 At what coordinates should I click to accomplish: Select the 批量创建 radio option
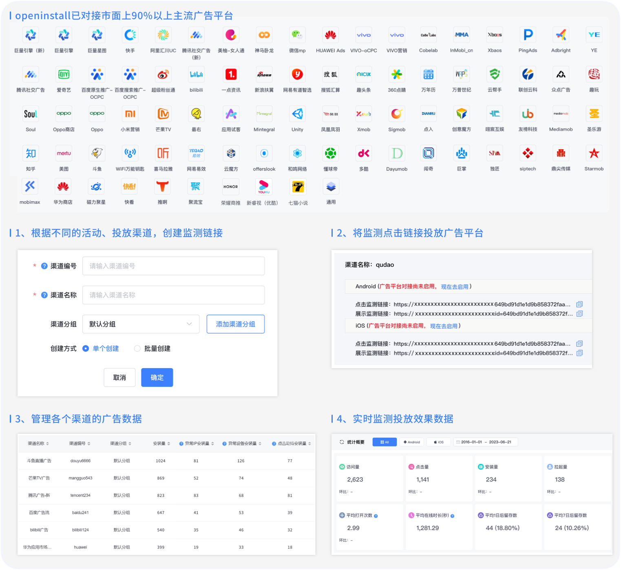tap(137, 348)
